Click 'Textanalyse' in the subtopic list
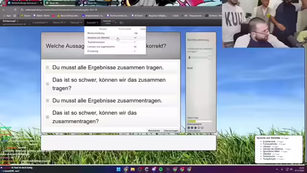The image size is (307, 173). [269, 156]
